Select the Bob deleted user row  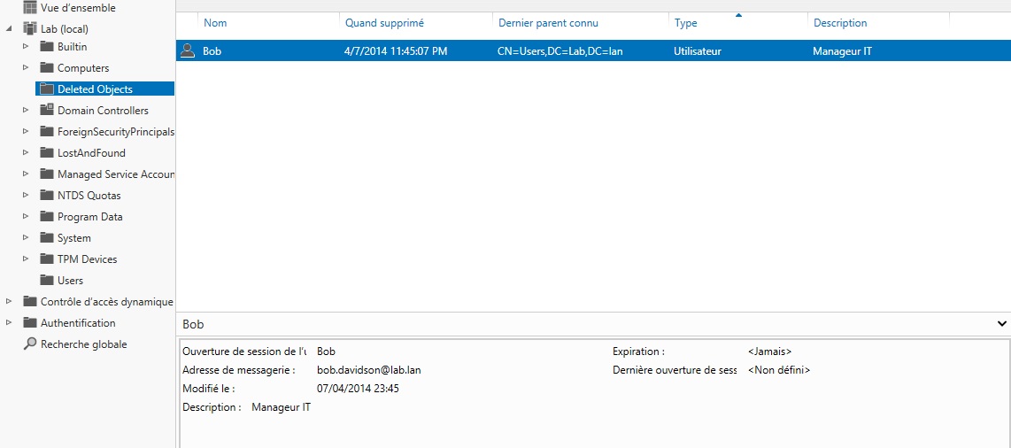531,51
